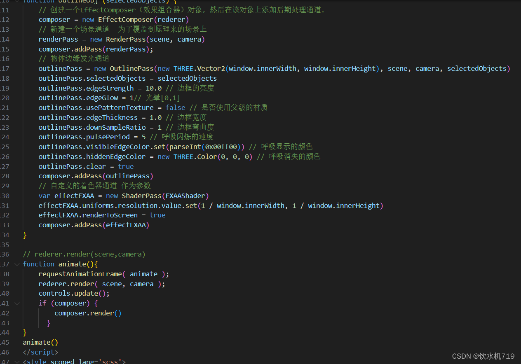Click the outlinePass.clear = true line
Image resolution: width=521 pixels, height=364 pixels.
[x=86, y=166]
